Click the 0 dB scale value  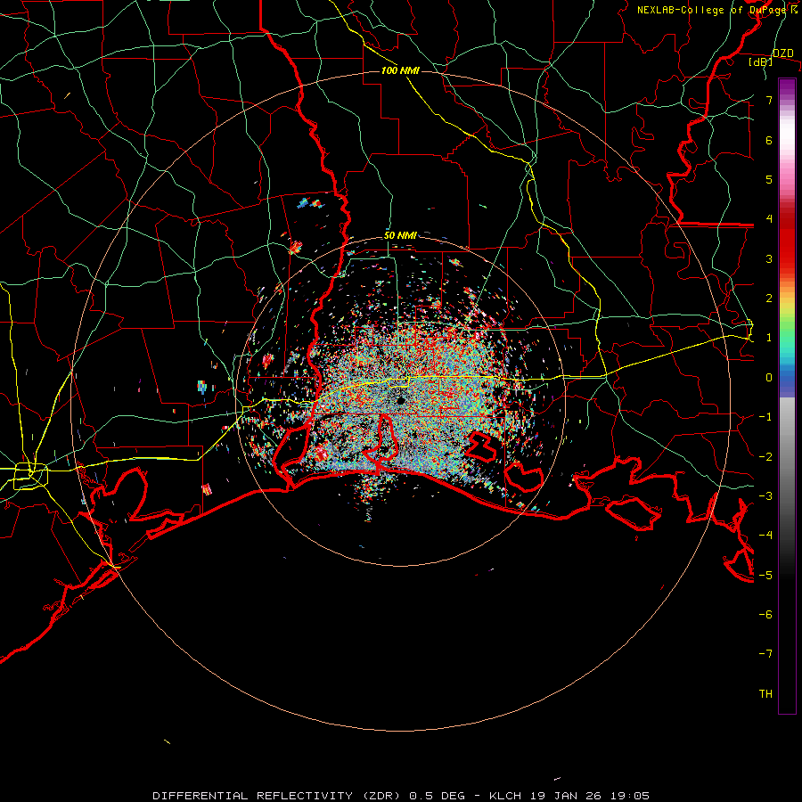click(769, 378)
